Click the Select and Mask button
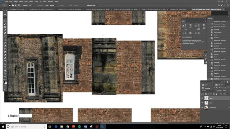230x129 pixels. pos(91,5)
